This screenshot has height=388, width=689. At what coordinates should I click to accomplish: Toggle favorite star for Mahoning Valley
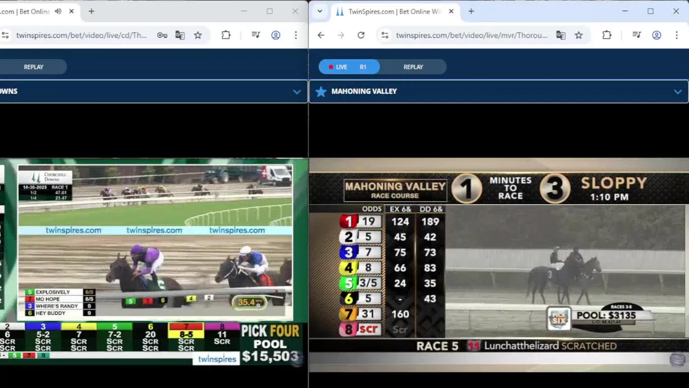321,92
